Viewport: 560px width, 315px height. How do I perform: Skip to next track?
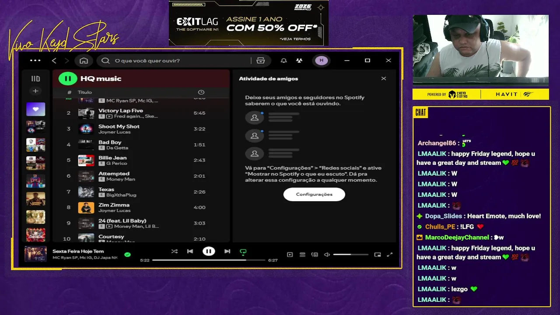(x=227, y=251)
